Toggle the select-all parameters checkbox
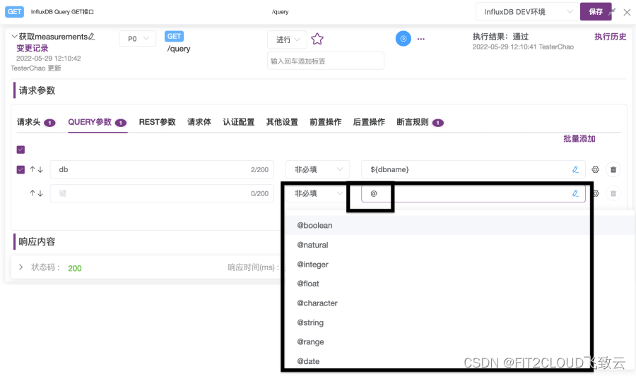636x376 pixels. [x=20, y=150]
